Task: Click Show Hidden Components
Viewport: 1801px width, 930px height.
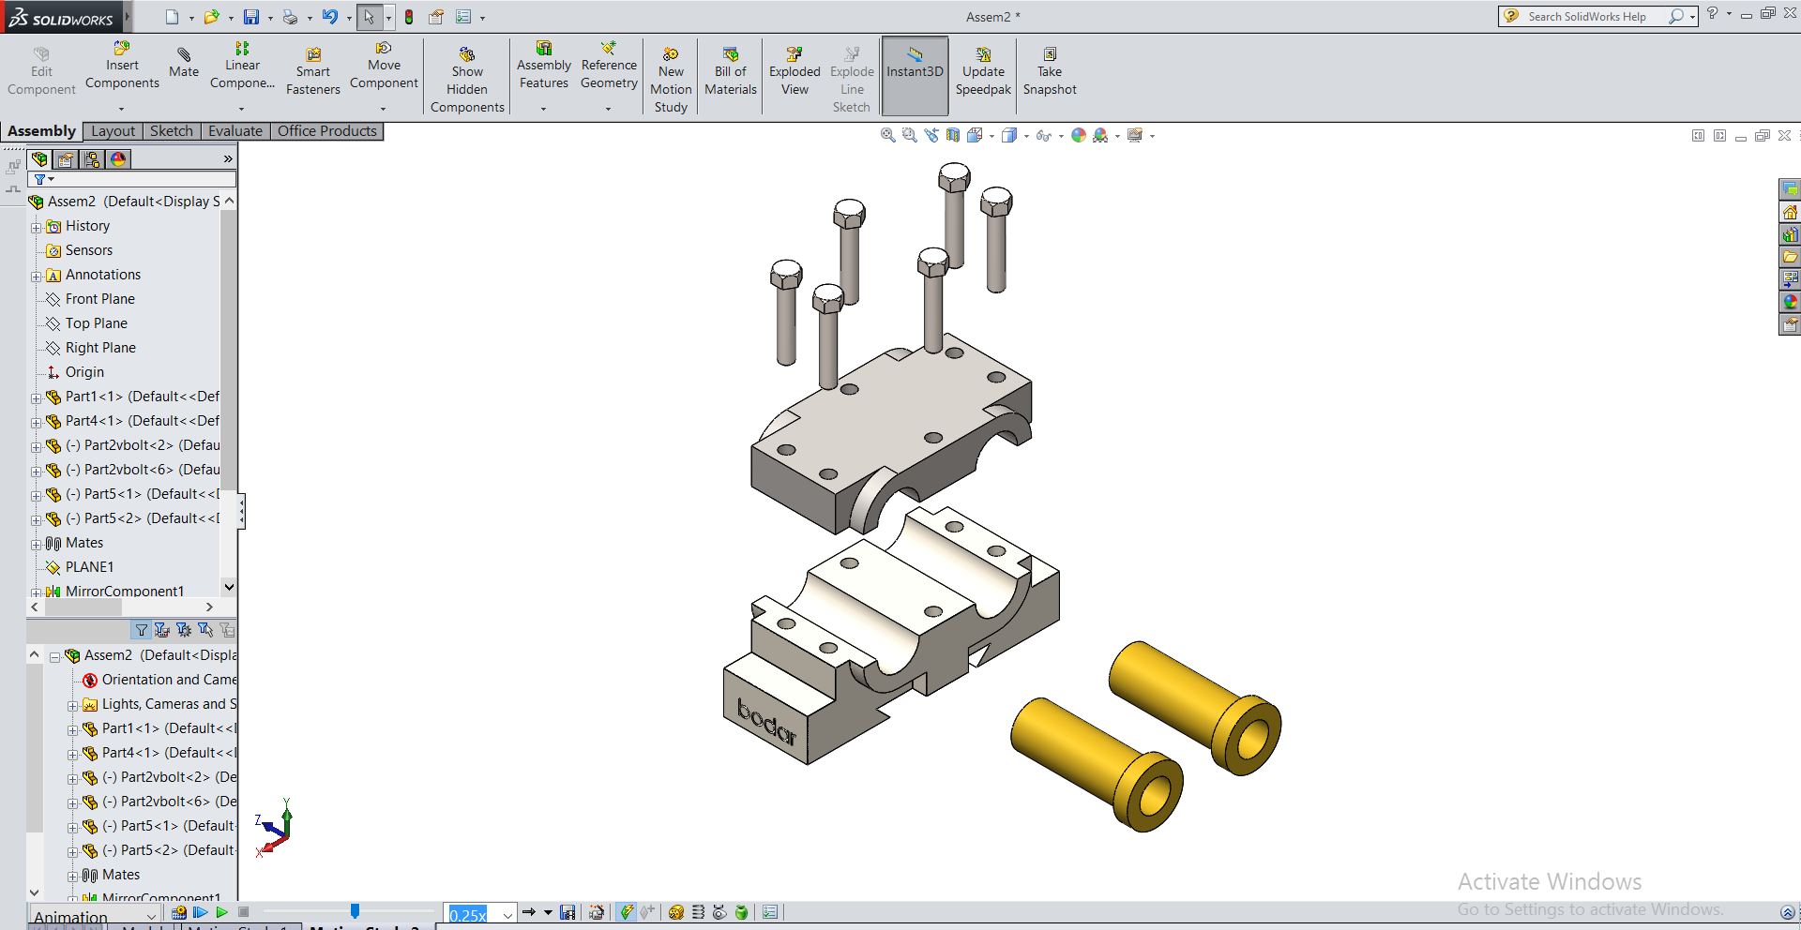Action: pyautogui.click(x=467, y=80)
